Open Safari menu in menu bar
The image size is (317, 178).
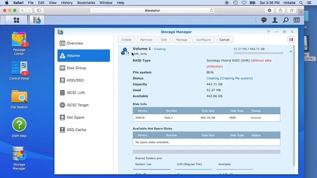point(18,2)
